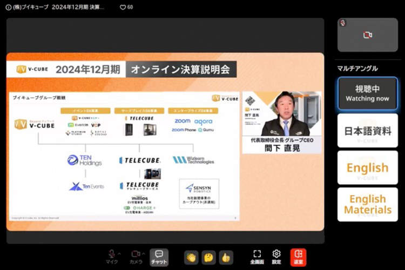Click the event title text at top
This screenshot has height=270, width=405.
(58, 7)
